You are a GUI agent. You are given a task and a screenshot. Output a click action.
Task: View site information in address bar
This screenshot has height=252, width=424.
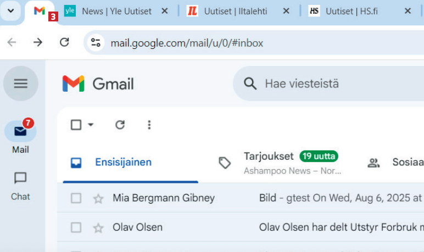coord(96,42)
